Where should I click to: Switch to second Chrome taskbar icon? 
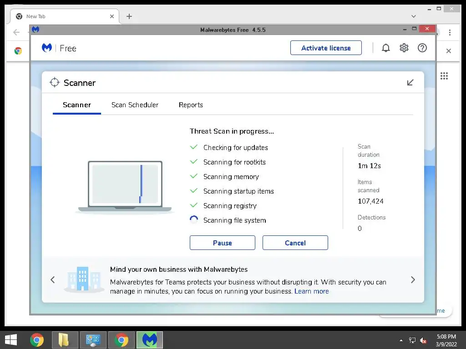(121, 340)
